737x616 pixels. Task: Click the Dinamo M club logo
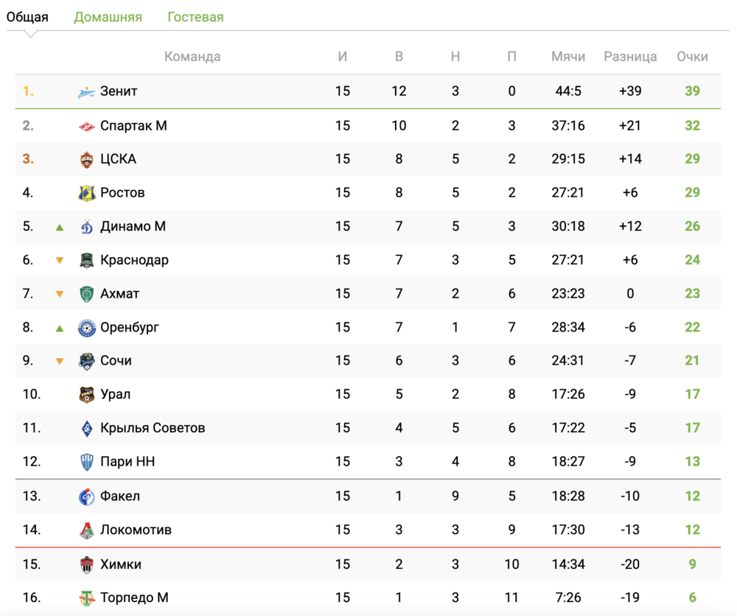(87, 227)
